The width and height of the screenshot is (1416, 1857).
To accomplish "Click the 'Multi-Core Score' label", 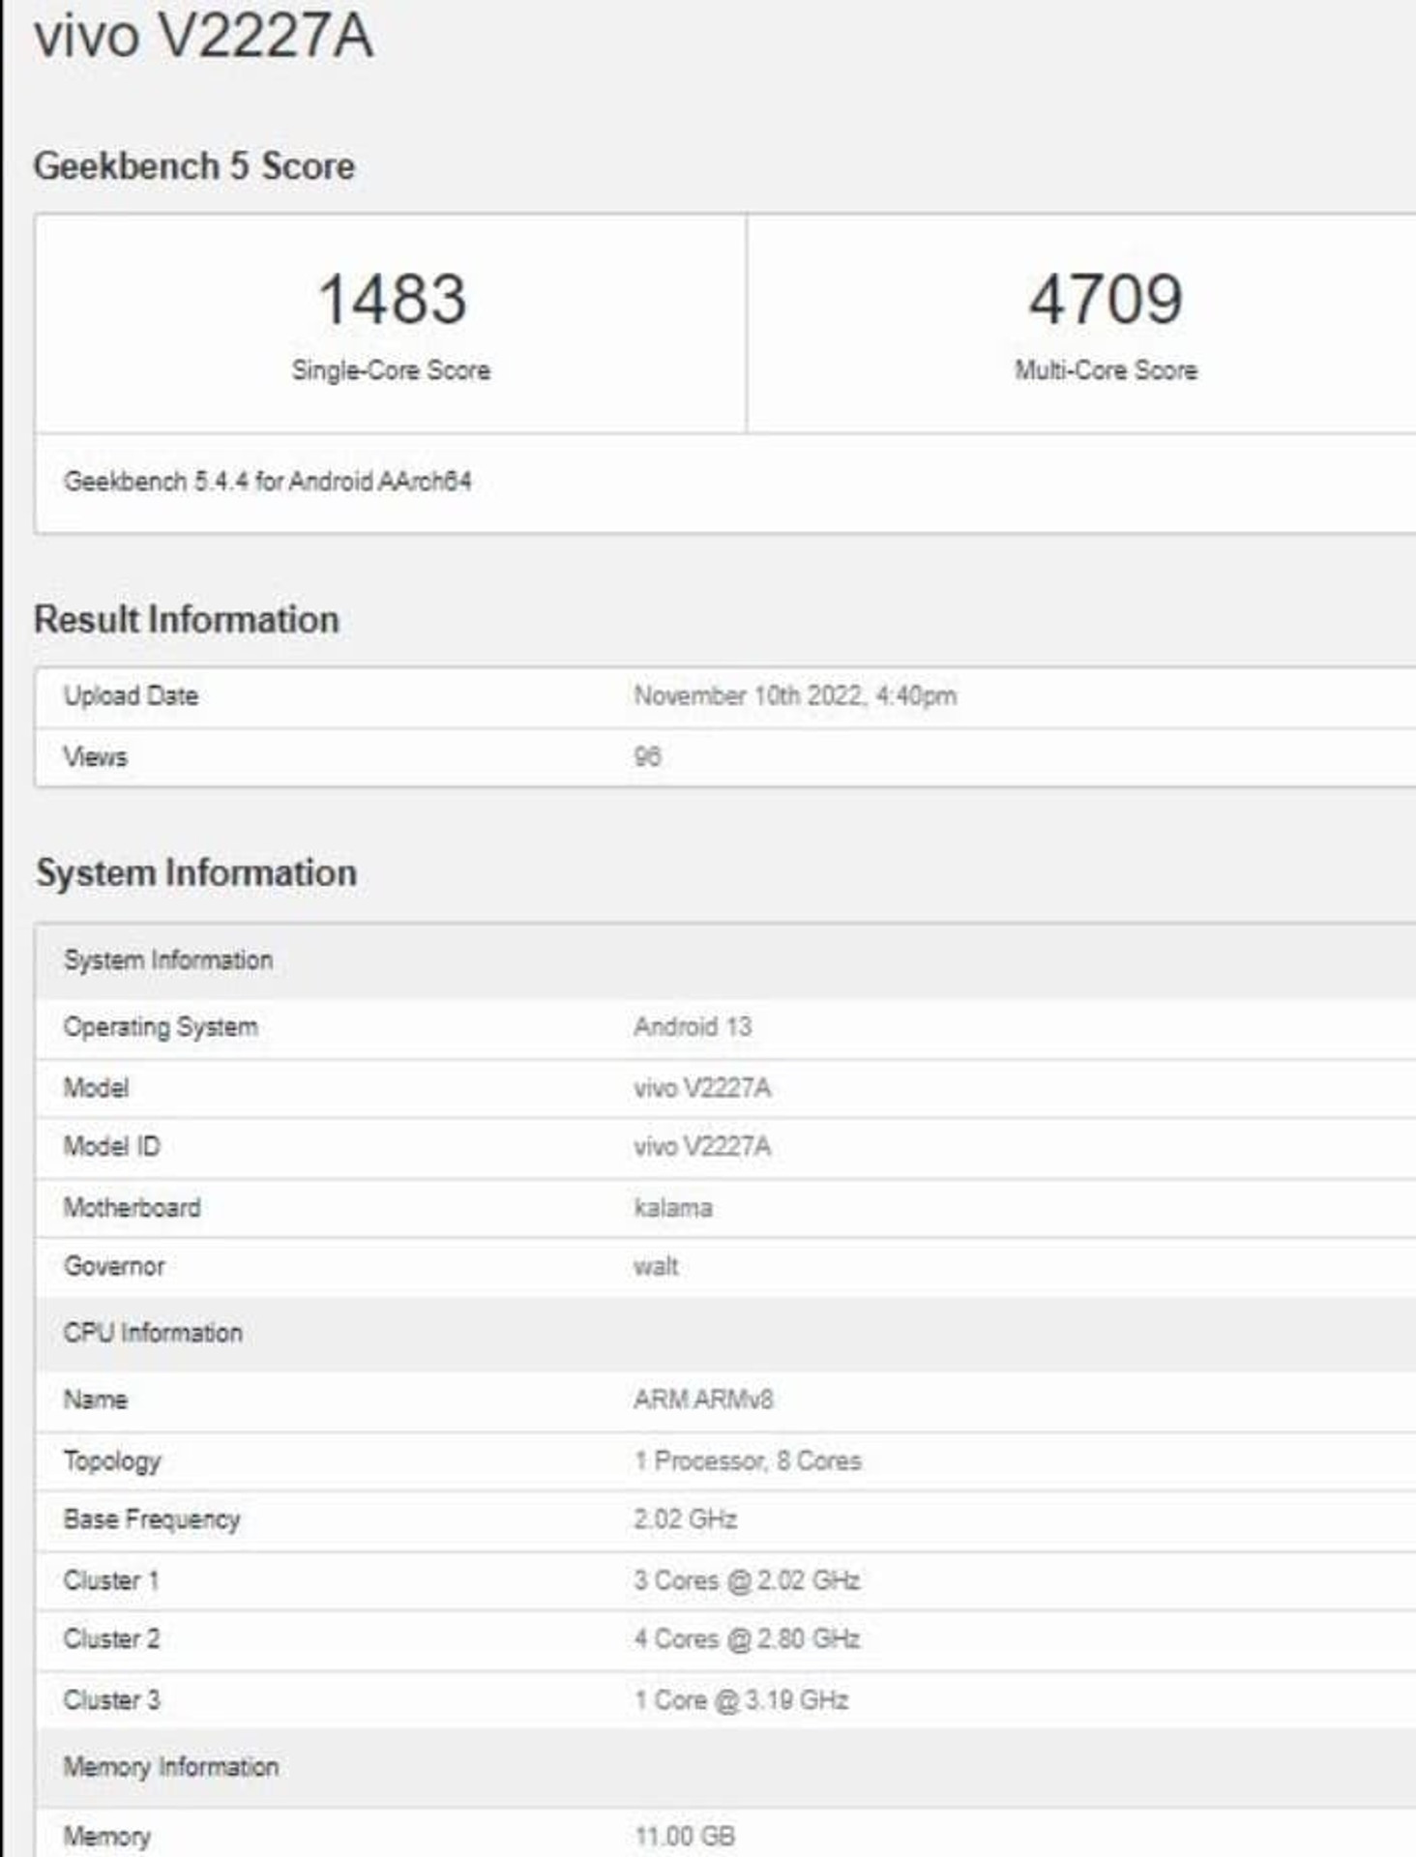I will click(1106, 369).
